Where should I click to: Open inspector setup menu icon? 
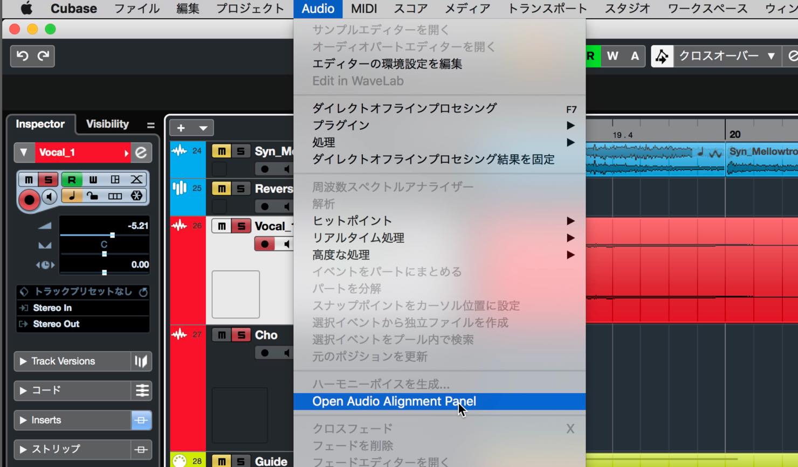point(150,125)
